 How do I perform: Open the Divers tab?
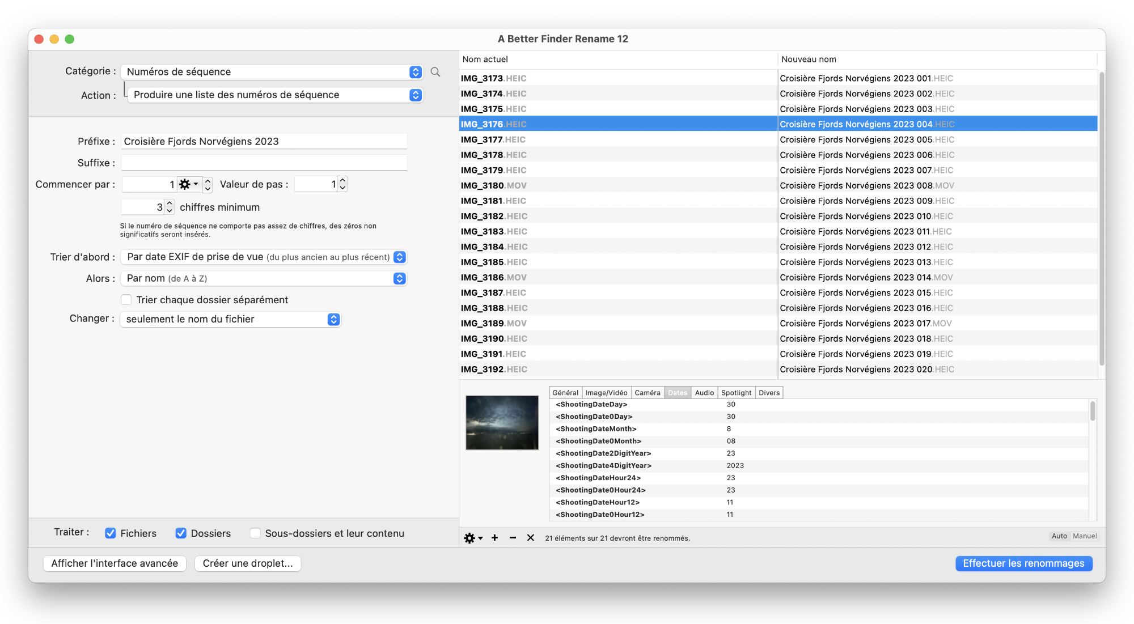point(769,393)
